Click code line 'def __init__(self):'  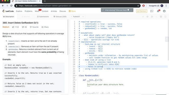click(93, 80)
